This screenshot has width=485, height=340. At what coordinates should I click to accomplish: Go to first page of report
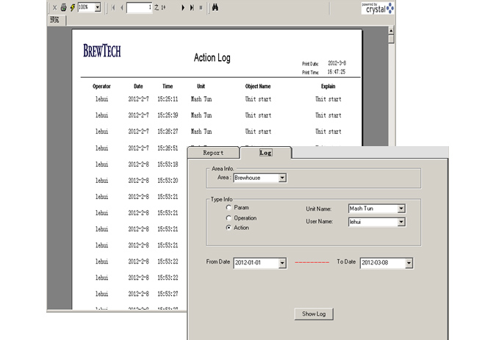point(113,8)
